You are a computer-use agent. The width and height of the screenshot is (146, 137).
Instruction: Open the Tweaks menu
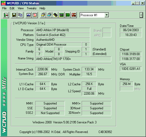pyautogui.click(x=31, y=8)
